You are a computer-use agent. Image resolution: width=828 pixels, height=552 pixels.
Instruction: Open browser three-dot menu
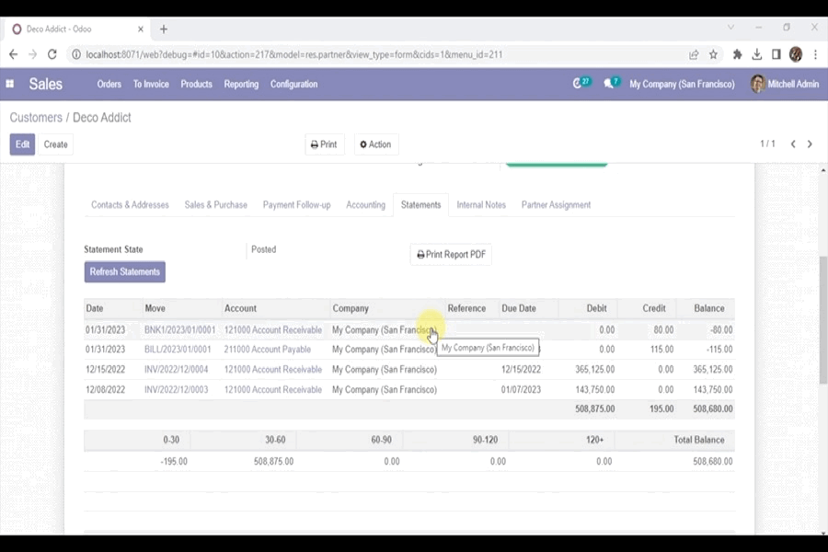815,54
